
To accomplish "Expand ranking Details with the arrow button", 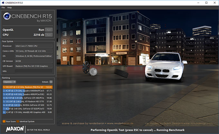I will tap(51, 82).
